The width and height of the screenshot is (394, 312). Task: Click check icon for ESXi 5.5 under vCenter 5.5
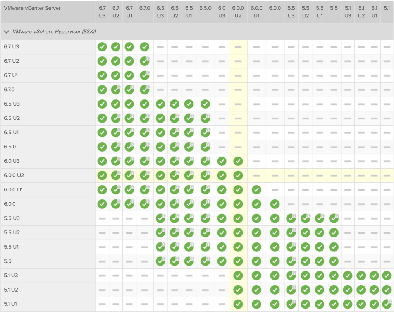click(x=334, y=261)
